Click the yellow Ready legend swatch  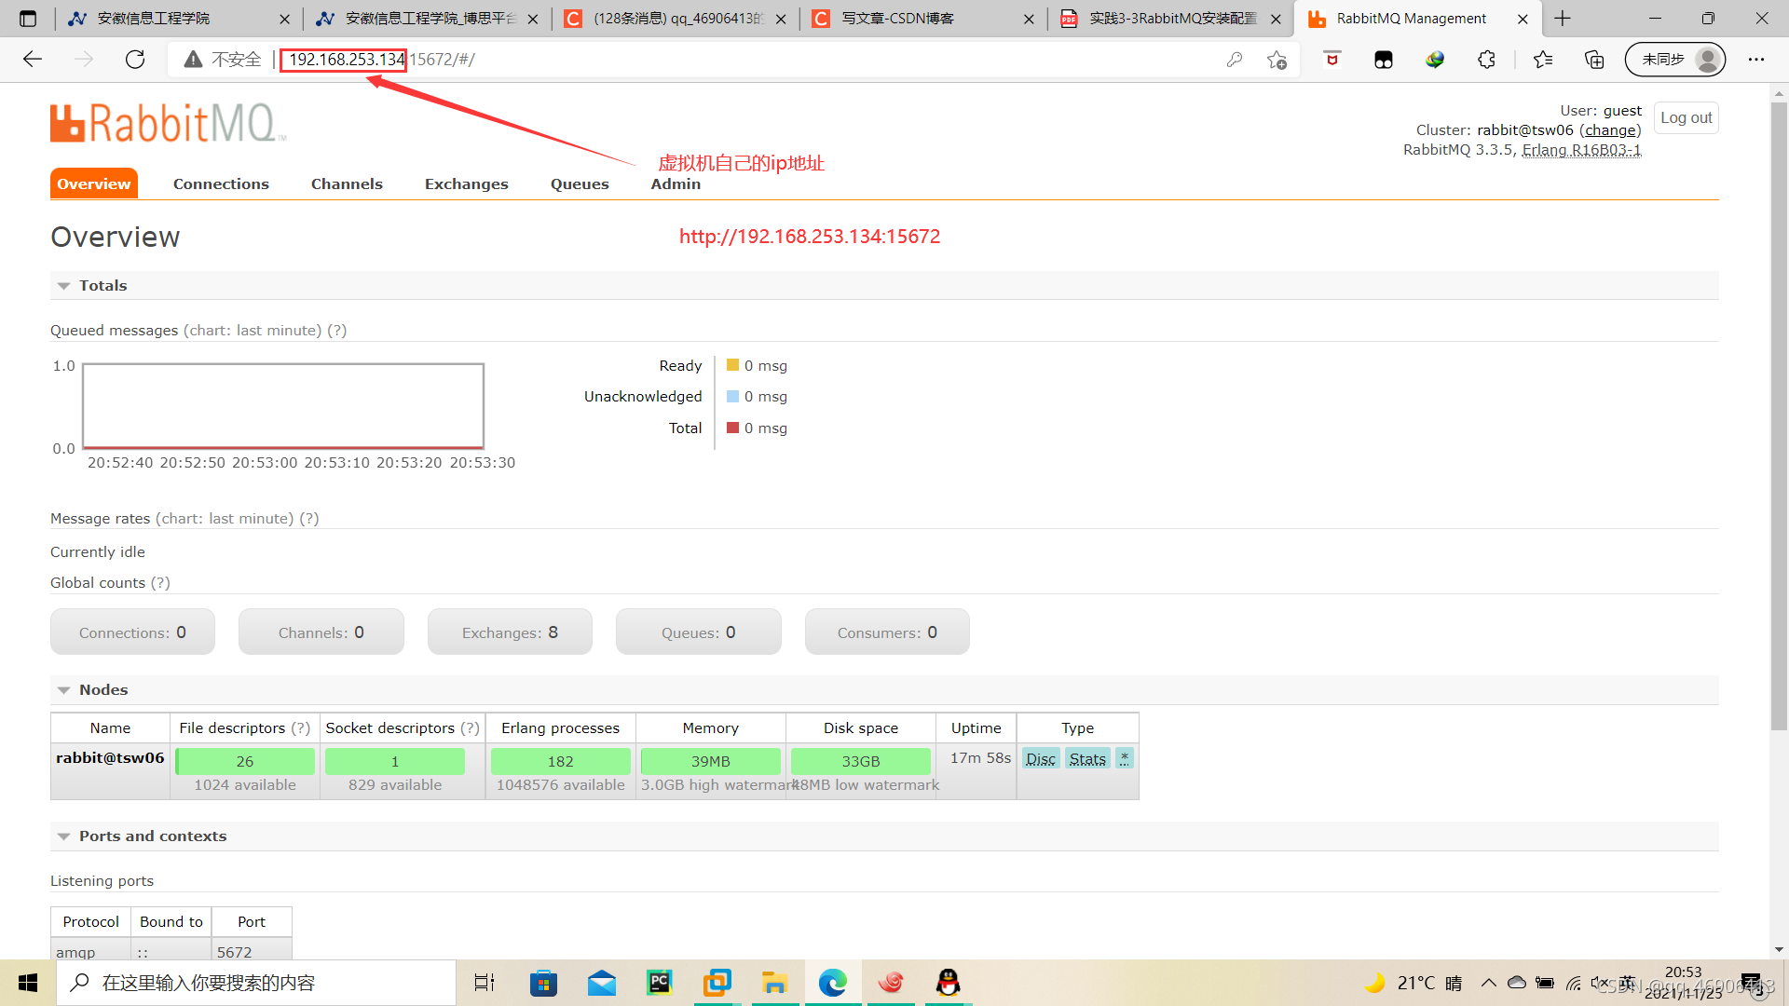pyautogui.click(x=733, y=365)
